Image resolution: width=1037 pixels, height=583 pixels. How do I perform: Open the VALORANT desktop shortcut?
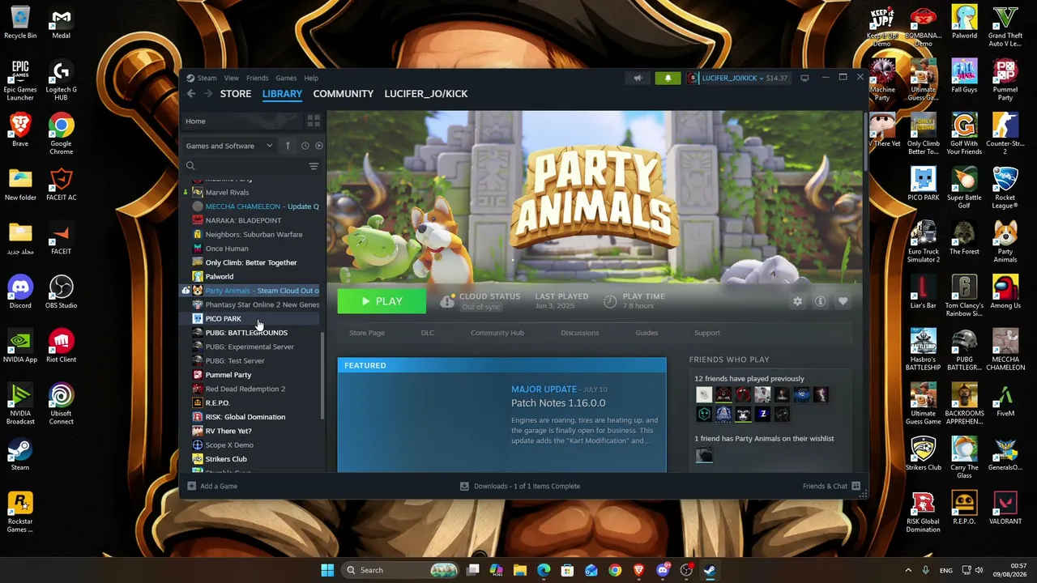[1005, 507]
